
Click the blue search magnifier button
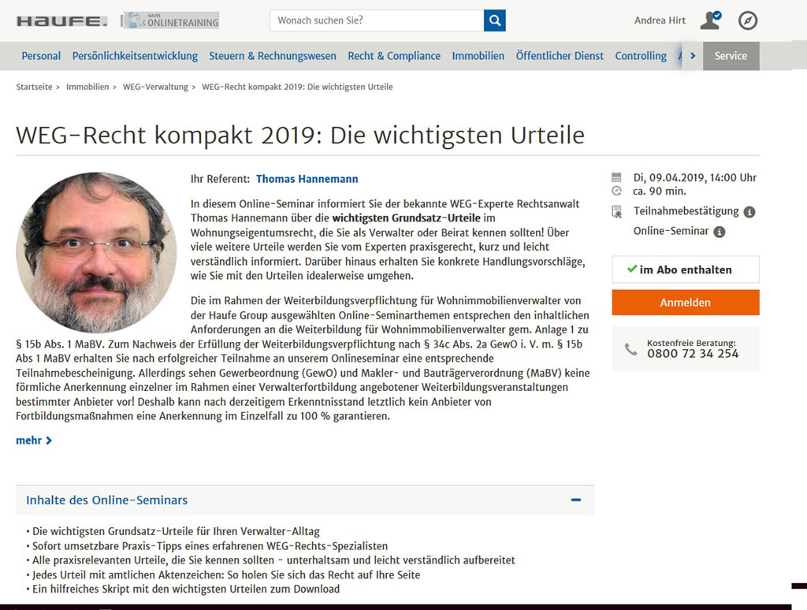(x=495, y=20)
